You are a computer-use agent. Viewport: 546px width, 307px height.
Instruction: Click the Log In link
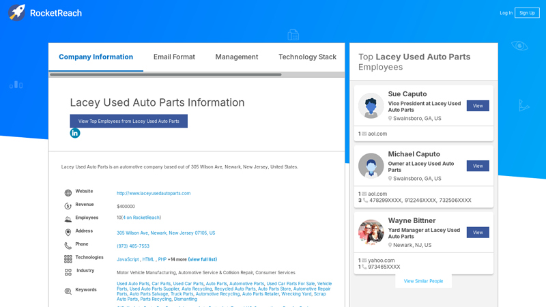pos(506,13)
